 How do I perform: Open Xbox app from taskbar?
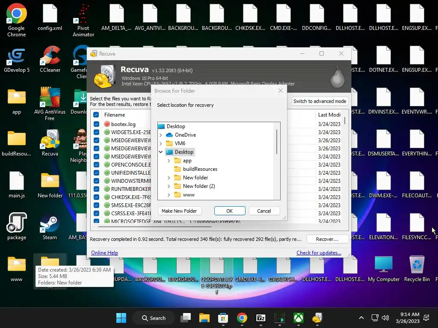pyautogui.click(x=298, y=318)
